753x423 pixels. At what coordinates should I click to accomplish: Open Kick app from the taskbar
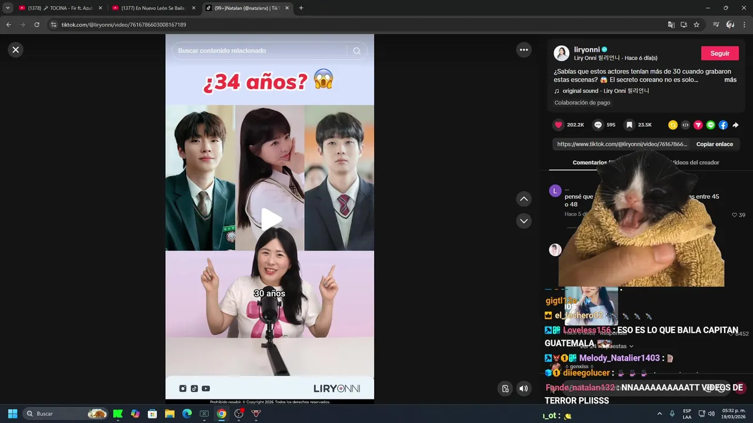(x=118, y=414)
